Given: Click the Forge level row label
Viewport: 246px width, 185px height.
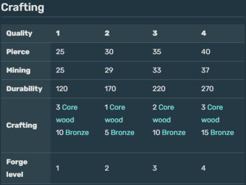Looking at the screenshot, I should (x=17, y=168).
